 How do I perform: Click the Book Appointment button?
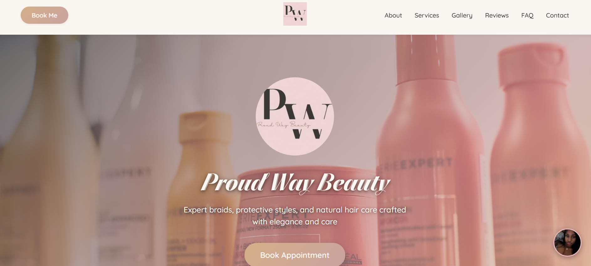(295, 255)
